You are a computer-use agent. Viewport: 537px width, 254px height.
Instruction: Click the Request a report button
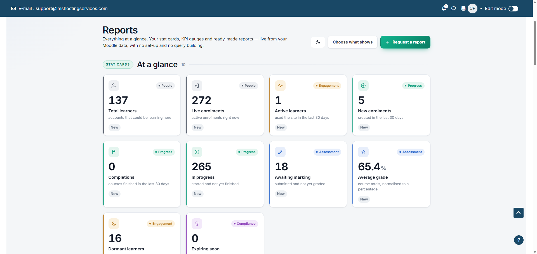coord(405,42)
